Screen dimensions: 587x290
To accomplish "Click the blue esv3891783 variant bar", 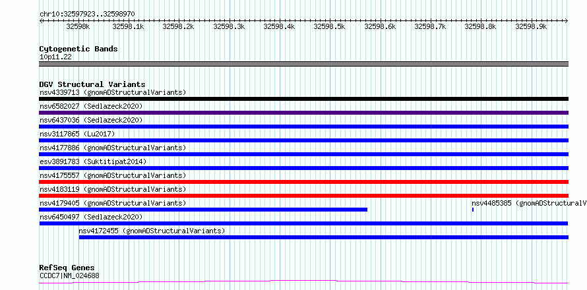I will pyautogui.click(x=304, y=168).
